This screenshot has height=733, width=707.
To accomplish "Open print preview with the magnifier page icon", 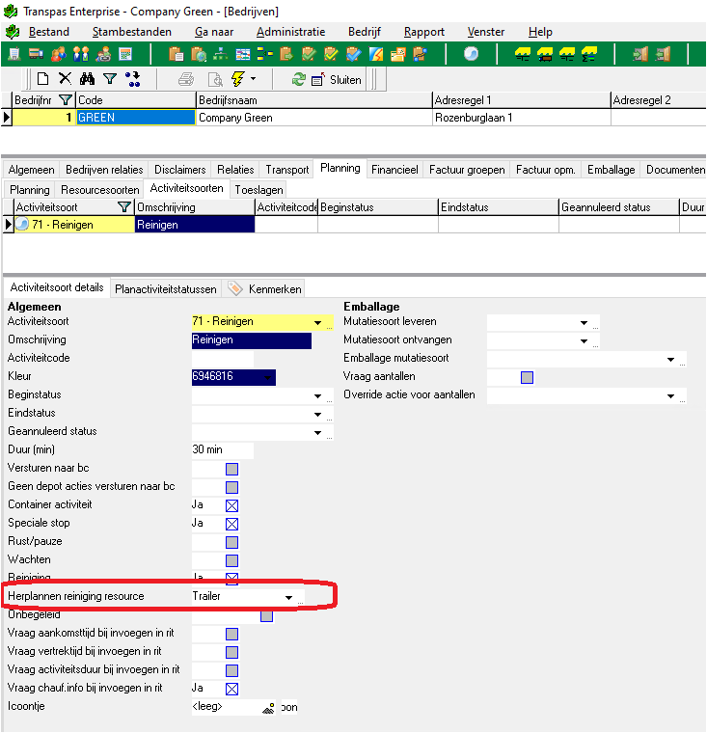I will 215,79.
